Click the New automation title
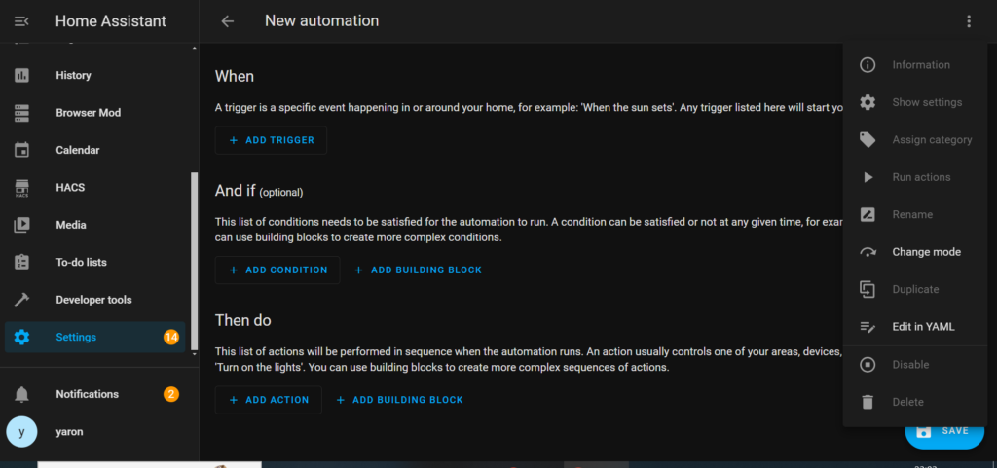This screenshot has height=468, width=997. [x=321, y=21]
